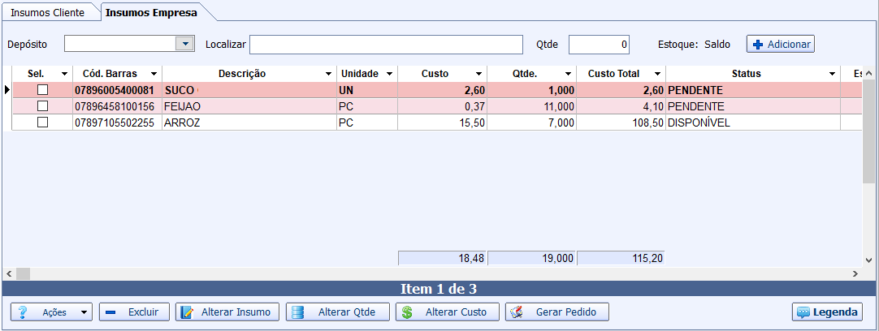Switch to the Insumos Cliente tab
The width and height of the screenshot is (879, 331).
tap(47, 13)
